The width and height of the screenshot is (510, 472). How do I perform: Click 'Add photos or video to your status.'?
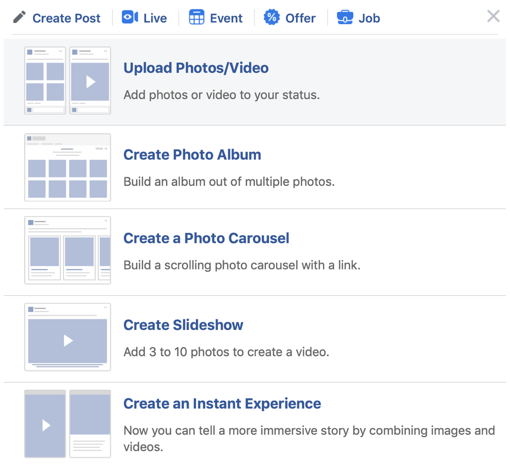click(x=221, y=95)
